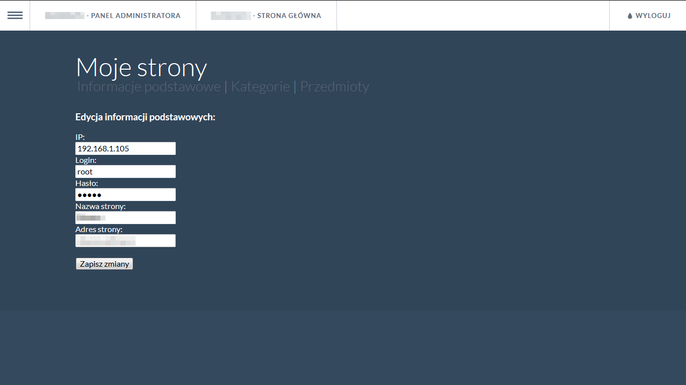Click the Edycja informacji podstawowych heading

(x=145, y=117)
